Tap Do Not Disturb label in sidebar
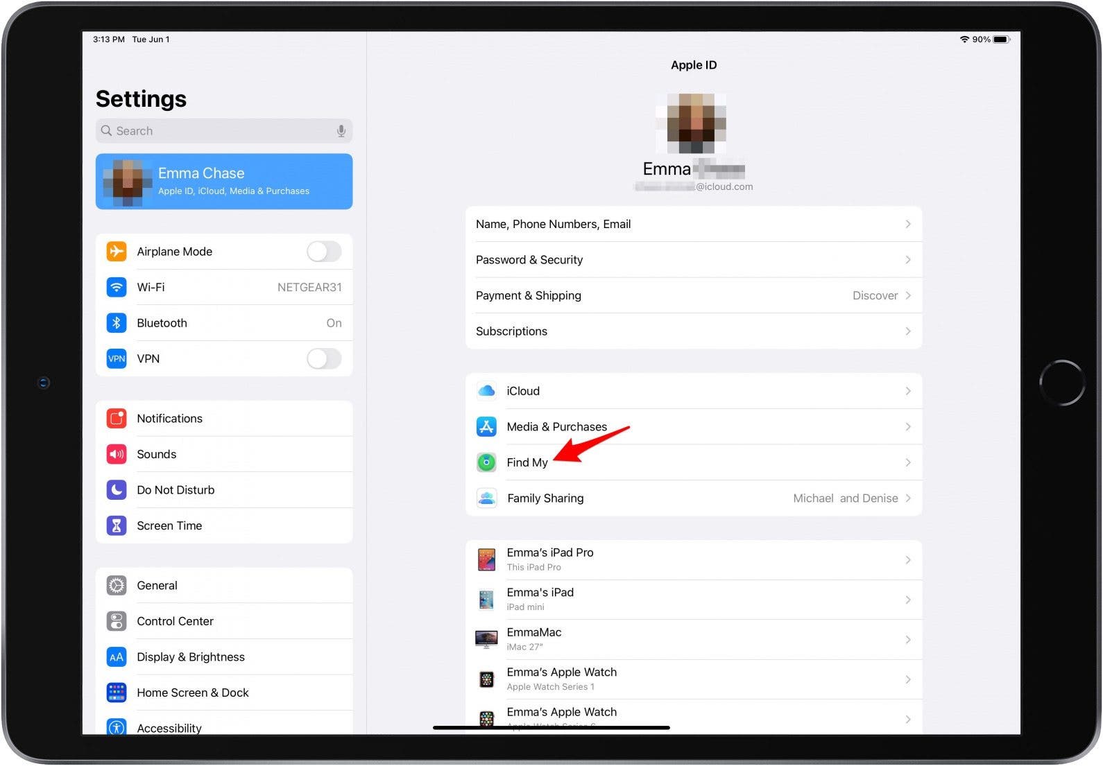Screen dimensions: 1103x766 [176, 490]
